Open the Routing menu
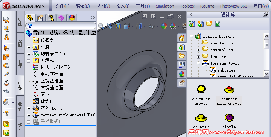 (207, 6)
